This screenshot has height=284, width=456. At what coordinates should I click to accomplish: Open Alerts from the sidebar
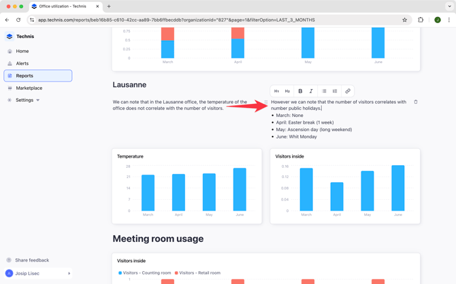(x=22, y=63)
